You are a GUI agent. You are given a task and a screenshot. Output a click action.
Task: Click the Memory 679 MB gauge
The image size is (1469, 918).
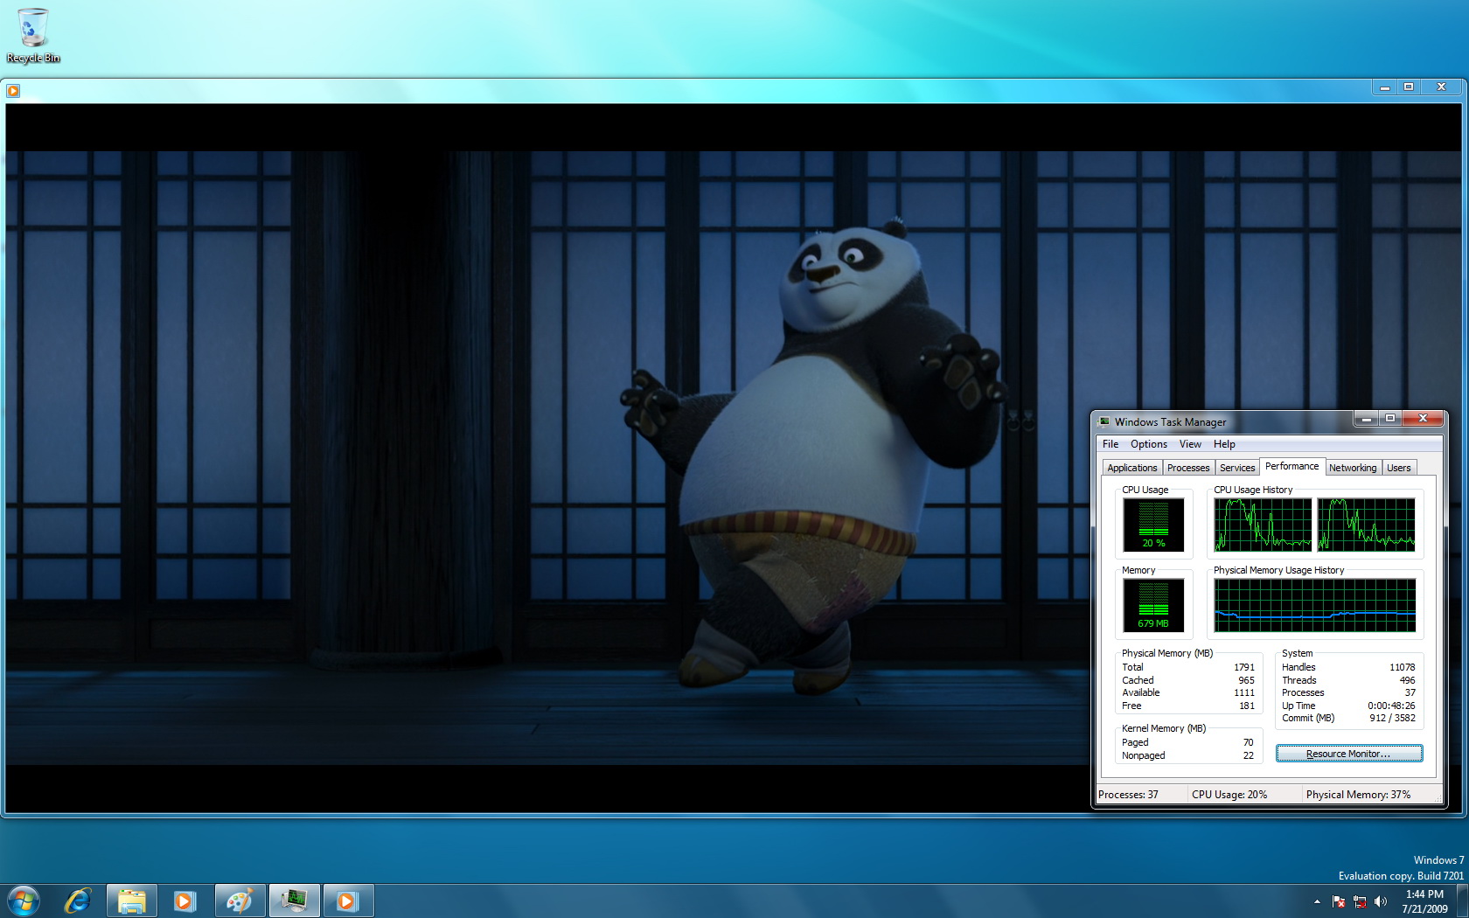pyautogui.click(x=1153, y=605)
